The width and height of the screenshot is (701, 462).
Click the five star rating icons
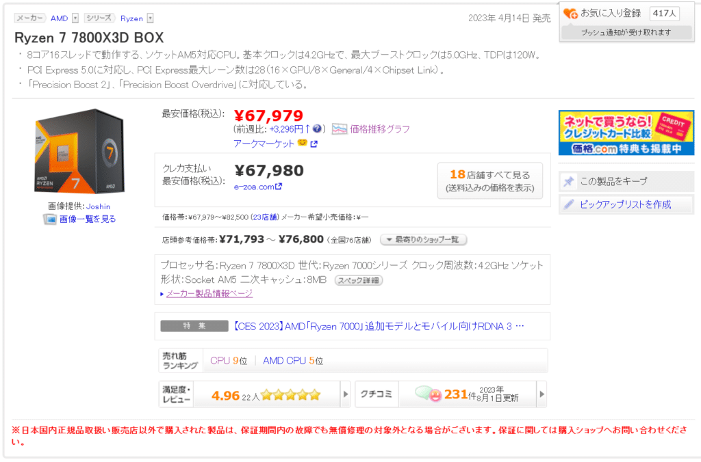290,394
